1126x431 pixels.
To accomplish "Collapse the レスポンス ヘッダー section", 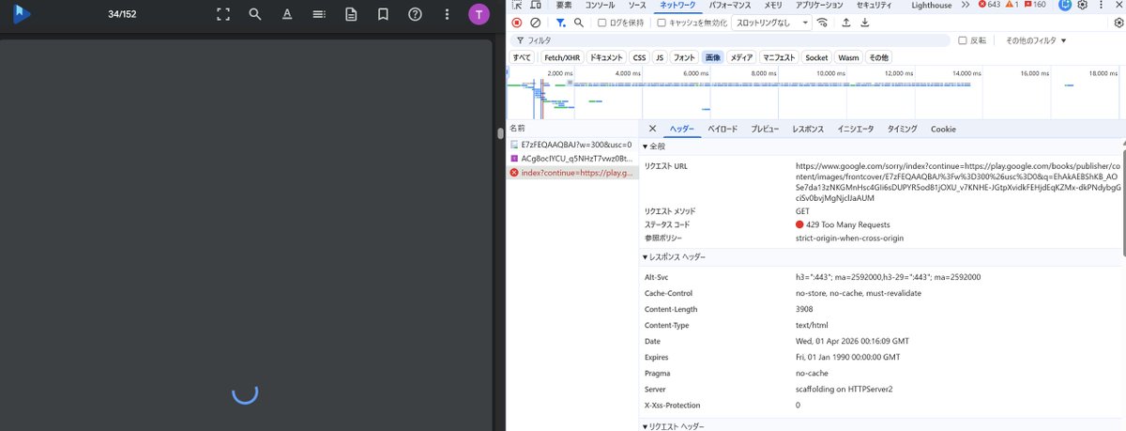I will click(x=674, y=256).
